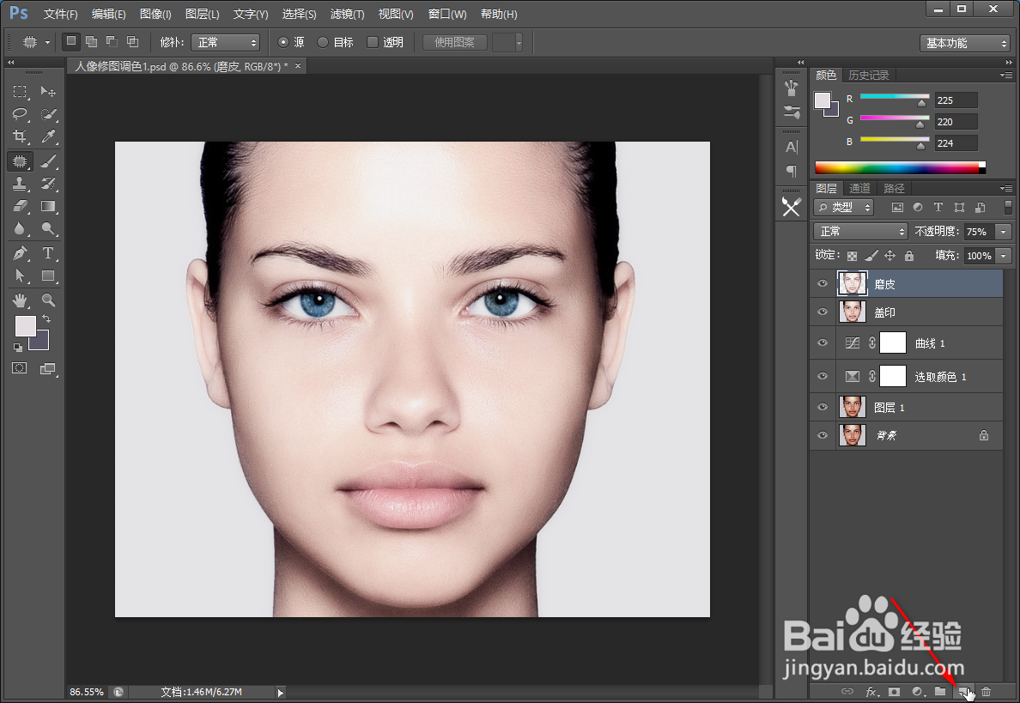This screenshot has width=1020, height=703.
Task: Click the delete layer trash icon
Action: (x=987, y=691)
